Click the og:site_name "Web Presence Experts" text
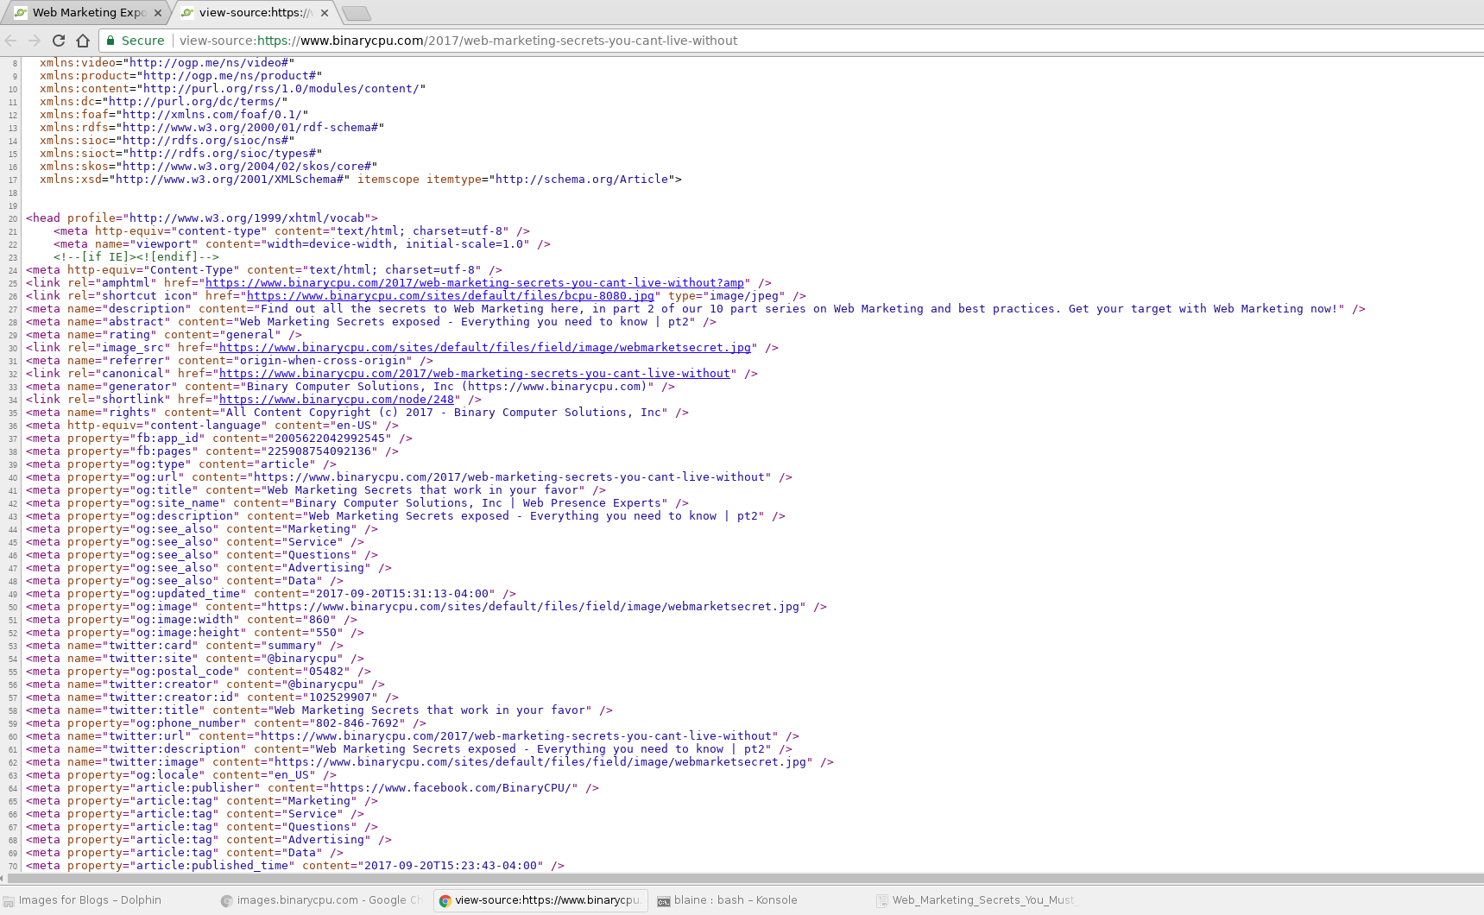1484x915 pixels. tap(592, 503)
